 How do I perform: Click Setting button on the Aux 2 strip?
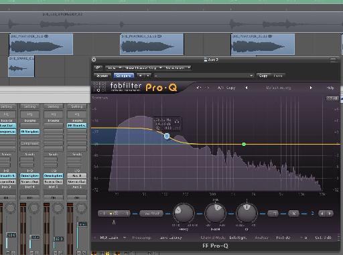point(76,106)
